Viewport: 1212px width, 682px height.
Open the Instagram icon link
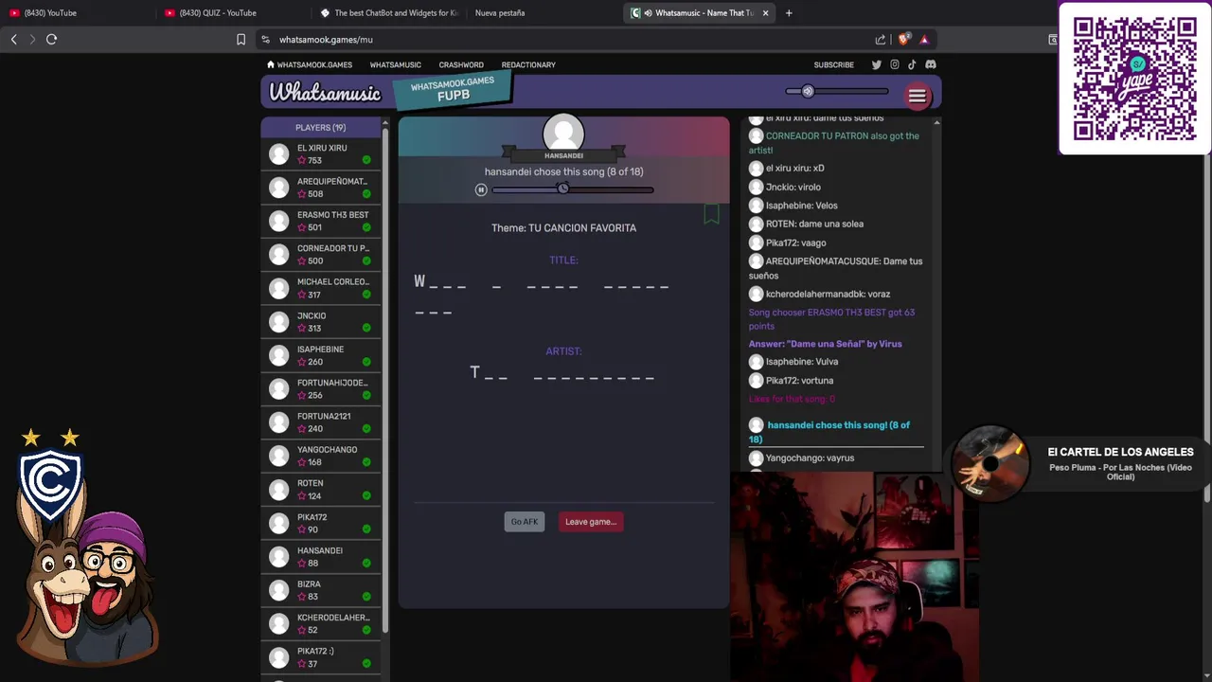click(894, 65)
